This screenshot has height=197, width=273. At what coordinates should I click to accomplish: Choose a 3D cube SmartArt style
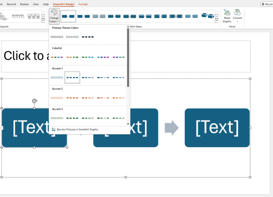pyautogui.click(x=208, y=16)
